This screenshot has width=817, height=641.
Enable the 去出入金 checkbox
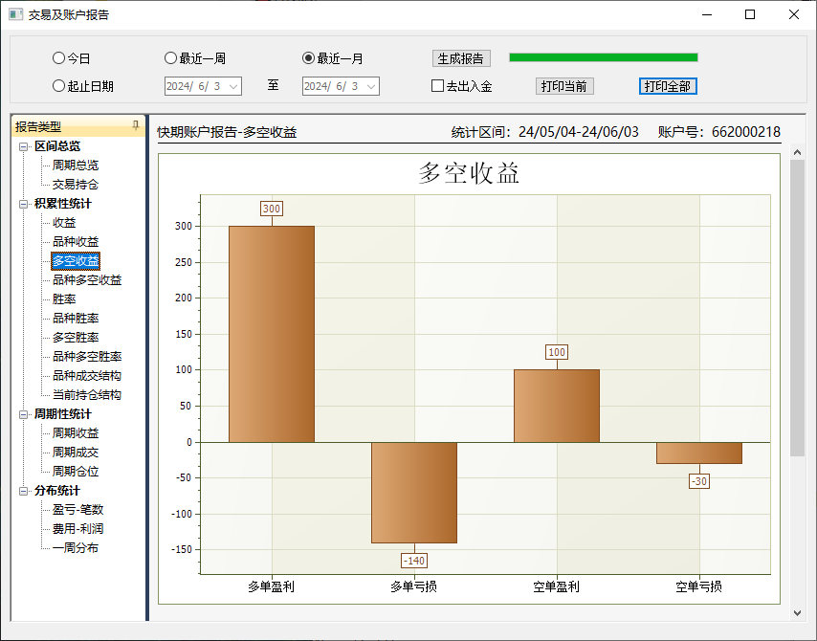(x=438, y=86)
